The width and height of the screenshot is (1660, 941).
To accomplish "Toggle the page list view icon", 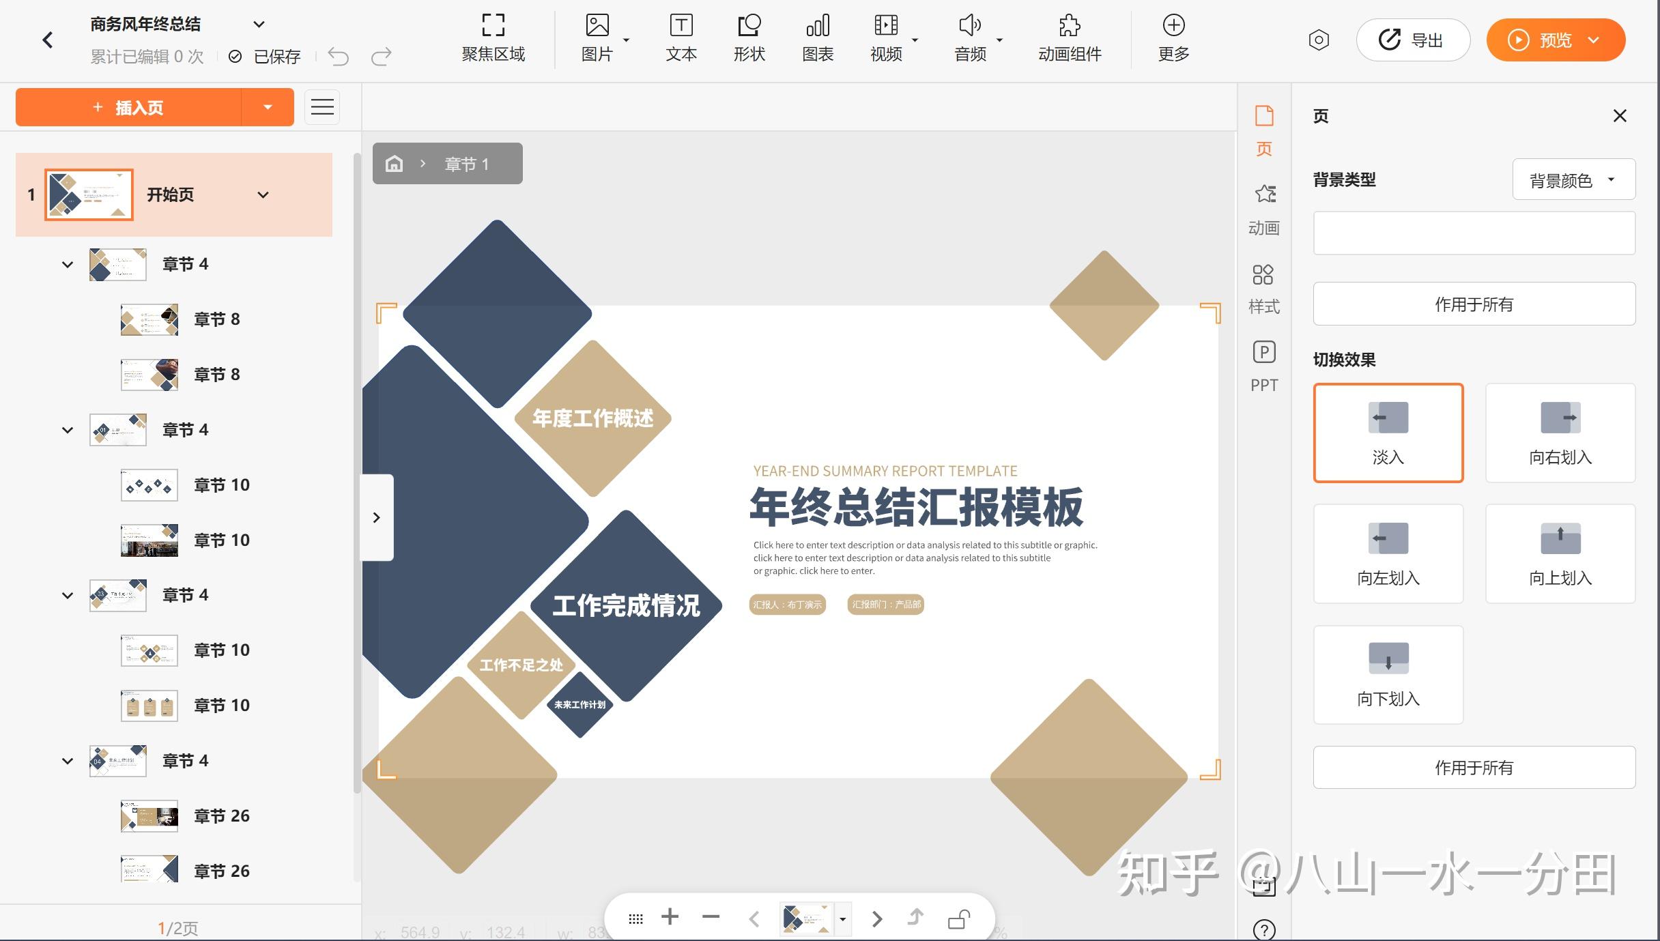I will tap(322, 107).
